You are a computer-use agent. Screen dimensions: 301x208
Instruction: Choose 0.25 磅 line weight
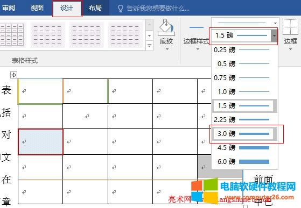[245, 50]
